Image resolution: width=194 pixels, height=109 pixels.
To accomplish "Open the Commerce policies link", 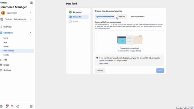I will [104, 28].
